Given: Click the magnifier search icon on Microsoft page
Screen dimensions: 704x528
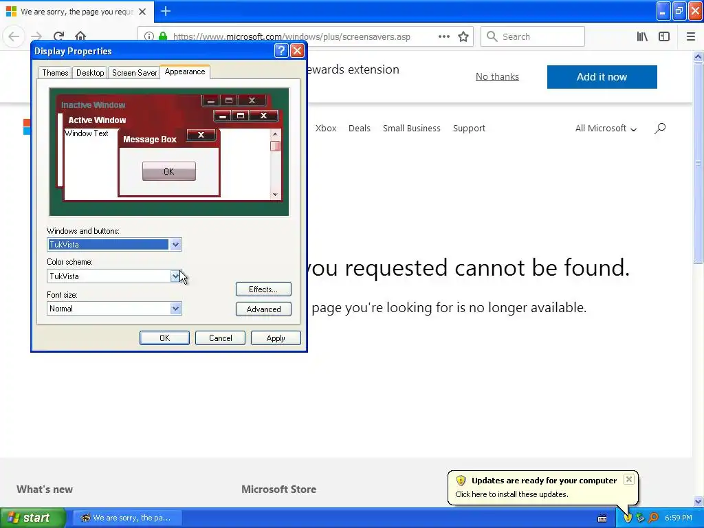Looking at the screenshot, I should pos(660,129).
